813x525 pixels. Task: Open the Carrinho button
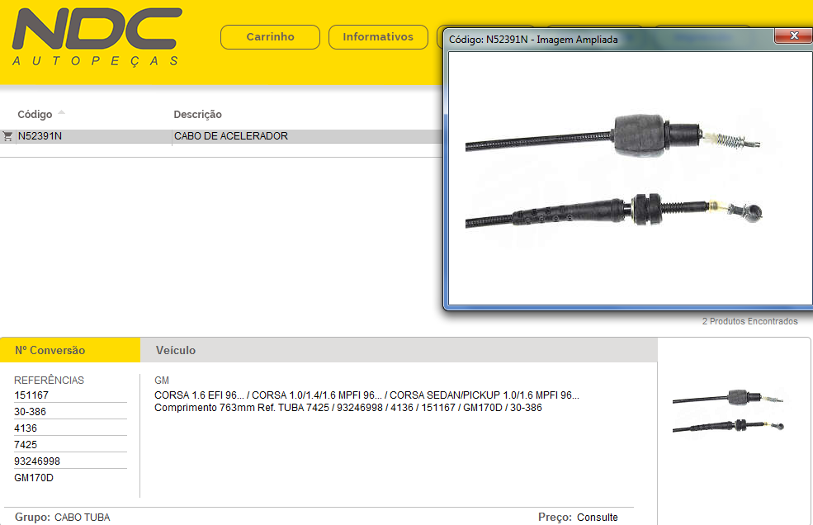270,37
